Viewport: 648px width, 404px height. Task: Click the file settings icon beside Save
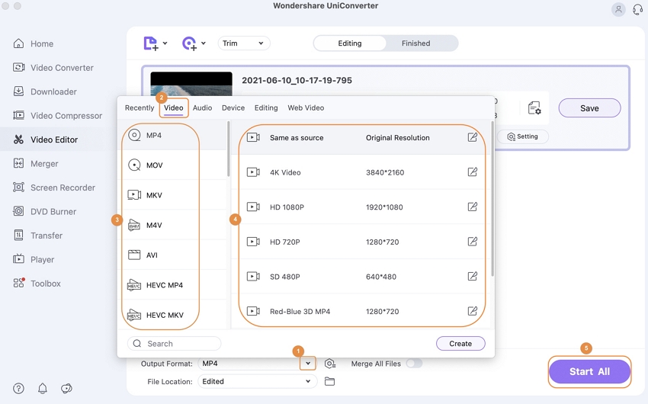tap(534, 108)
